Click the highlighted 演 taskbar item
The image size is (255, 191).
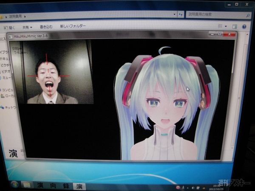click(x=79, y=186)
